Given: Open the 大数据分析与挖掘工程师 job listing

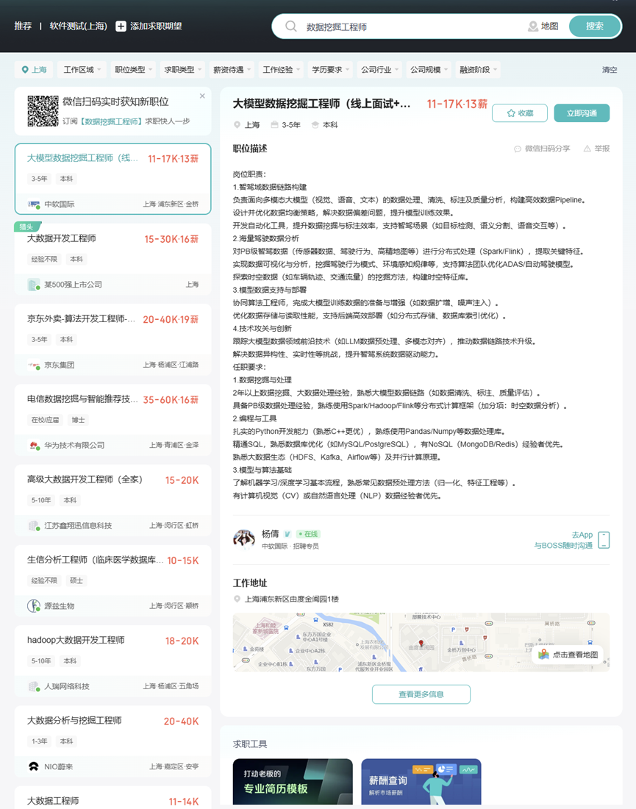Looking at the screenshot, I should click(113, 741).
